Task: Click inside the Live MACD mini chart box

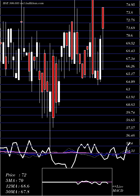Action: (x=77, y=182)
